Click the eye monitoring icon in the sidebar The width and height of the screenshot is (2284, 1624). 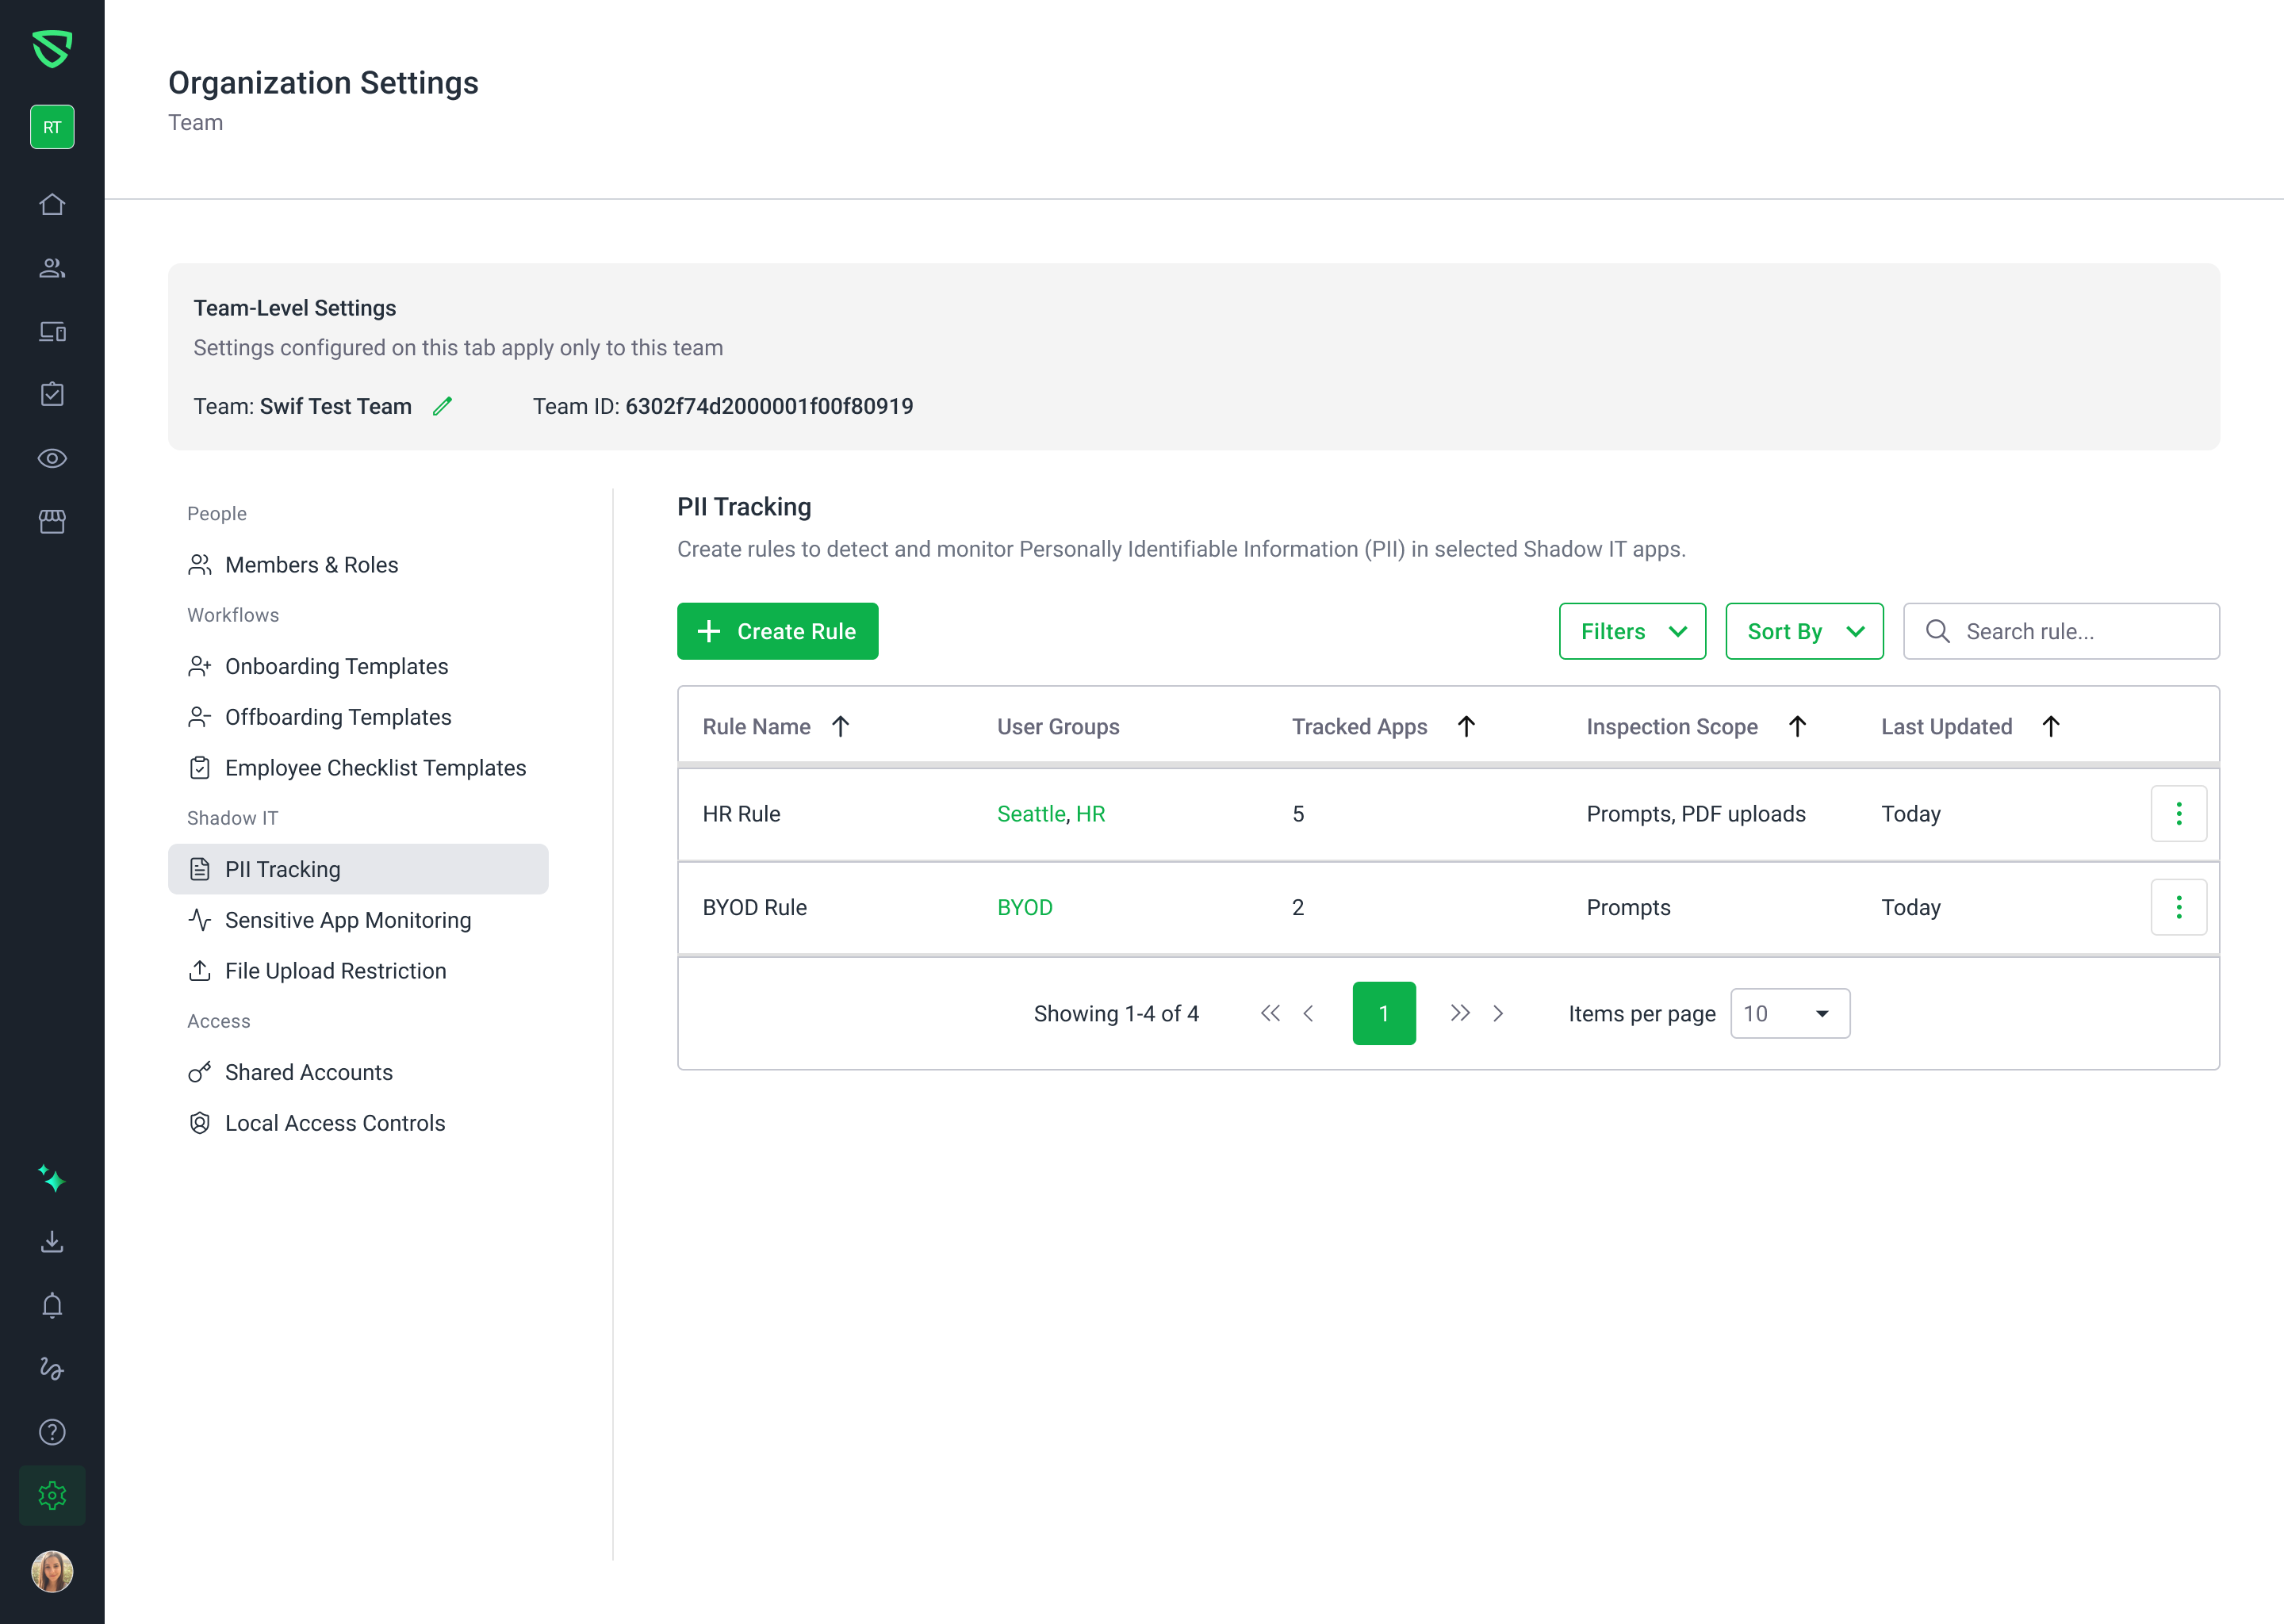pyautogui.click(x=52, y=458)
